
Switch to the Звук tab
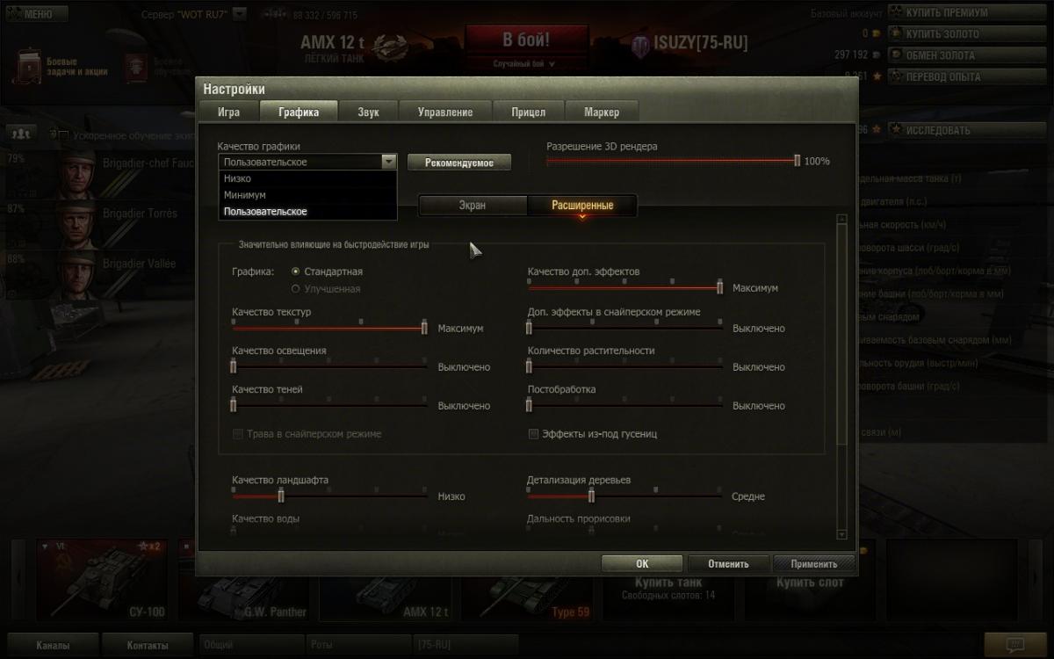point(368,112)
